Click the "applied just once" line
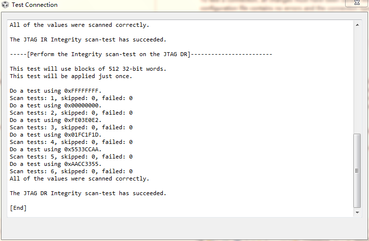Viewport: 369px width, 241px height. (71, 76)
